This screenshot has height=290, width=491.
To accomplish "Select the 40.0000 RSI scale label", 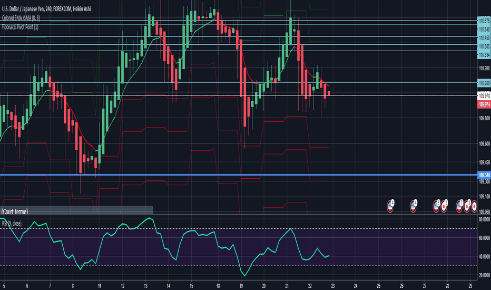I will click(x=484, y=256).
